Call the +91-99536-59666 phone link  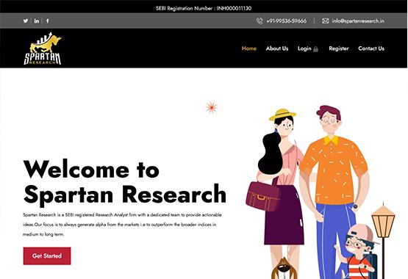click(287, 21)
